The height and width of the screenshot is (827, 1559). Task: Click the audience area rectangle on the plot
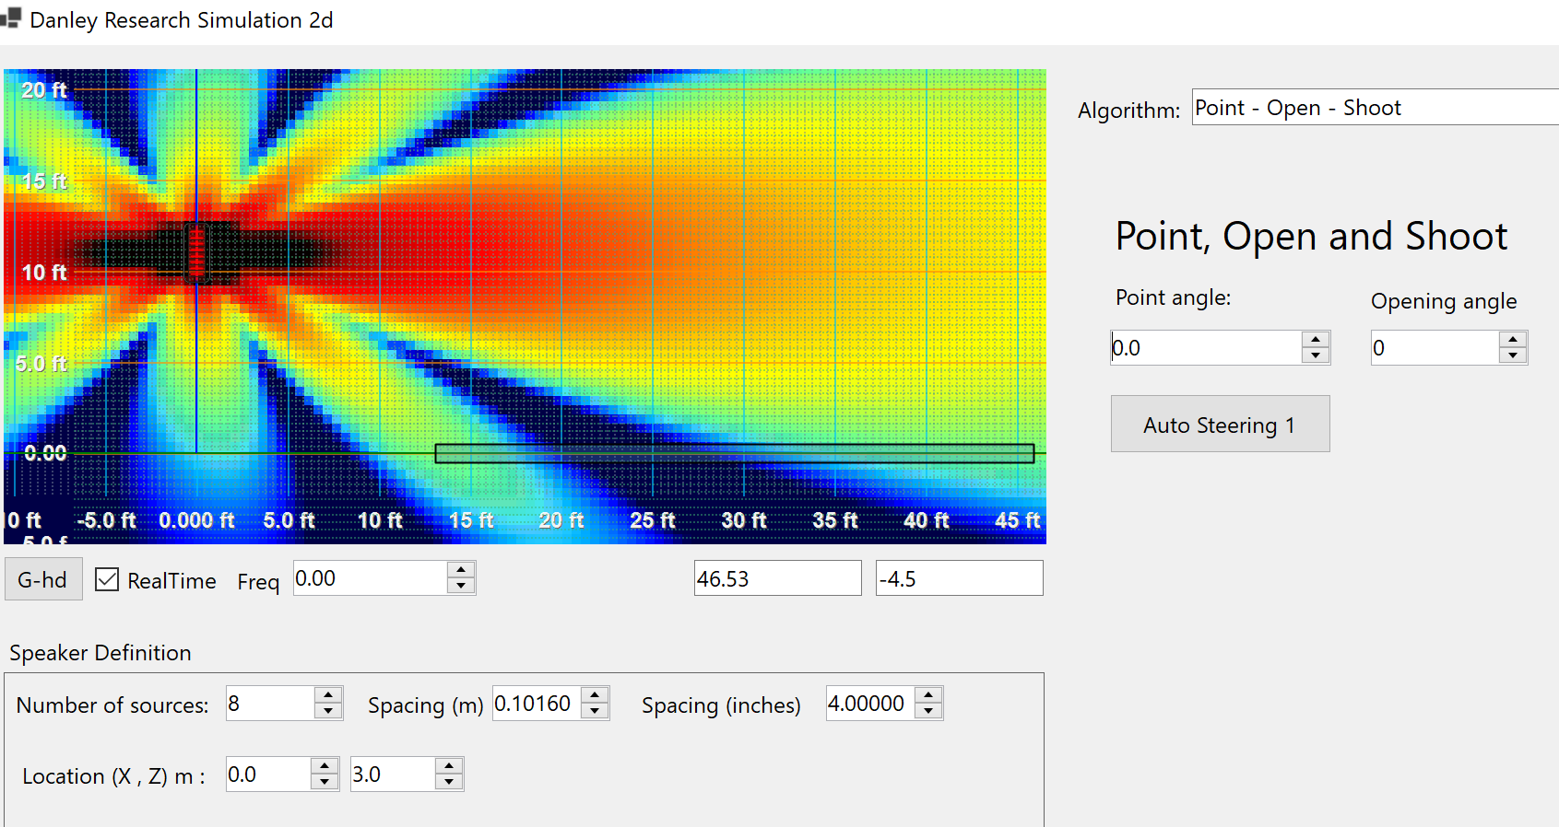[x=735, y=453]
